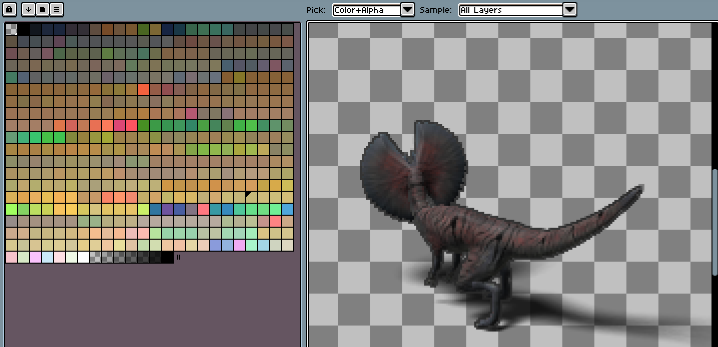Select the transparent mask swatch opening the palette

tap(11, 29)
